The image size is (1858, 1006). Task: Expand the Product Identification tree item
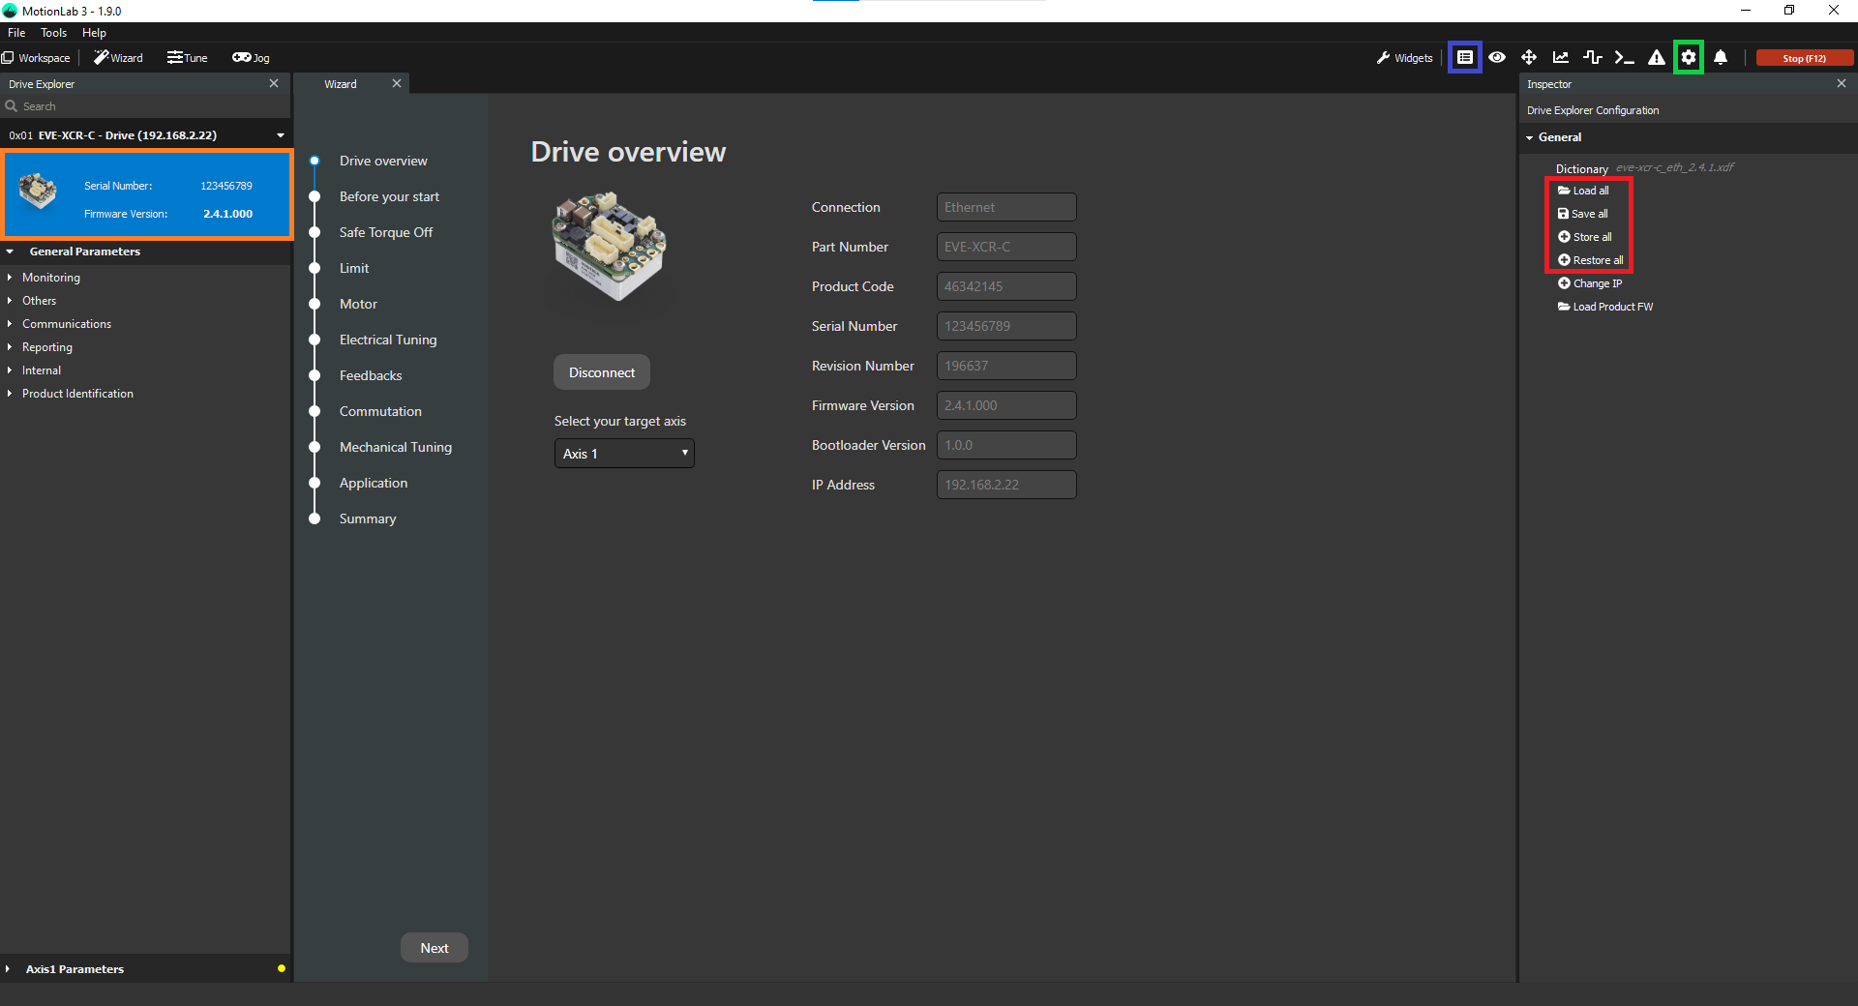[10, 394]
